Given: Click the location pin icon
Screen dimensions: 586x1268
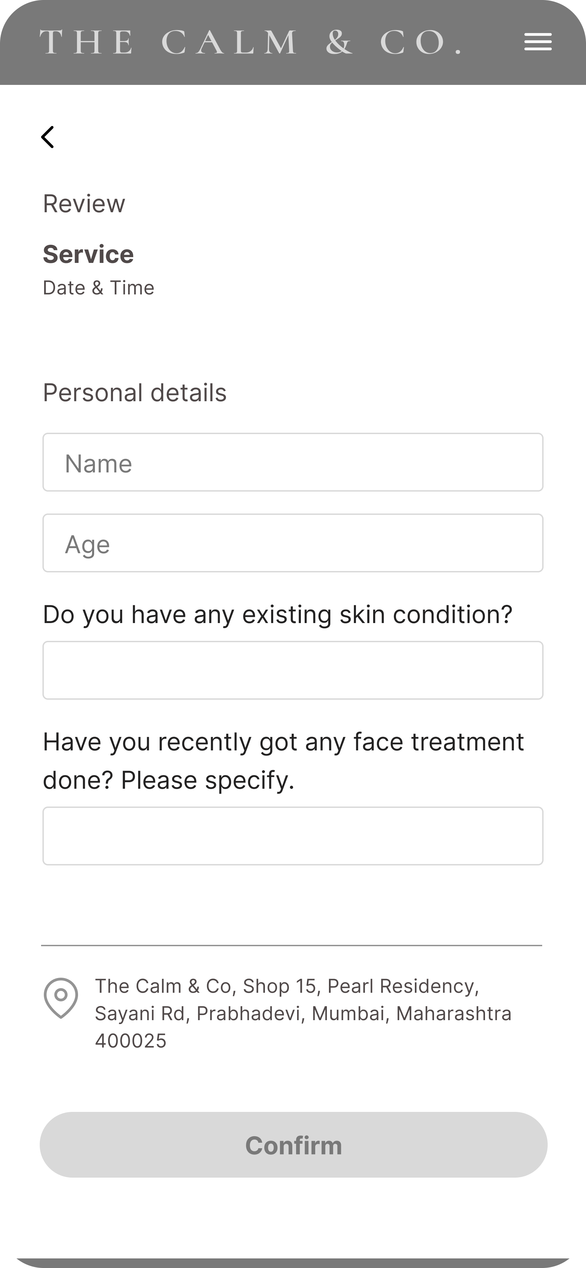Looking at the screenshot, I should 61,997.
